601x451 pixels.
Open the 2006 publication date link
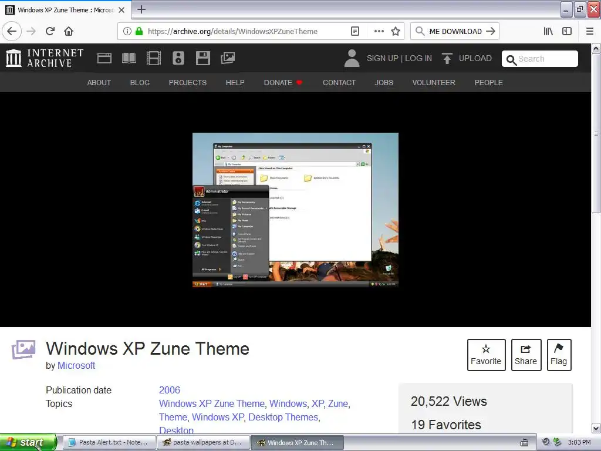click(x=170, y=390)
